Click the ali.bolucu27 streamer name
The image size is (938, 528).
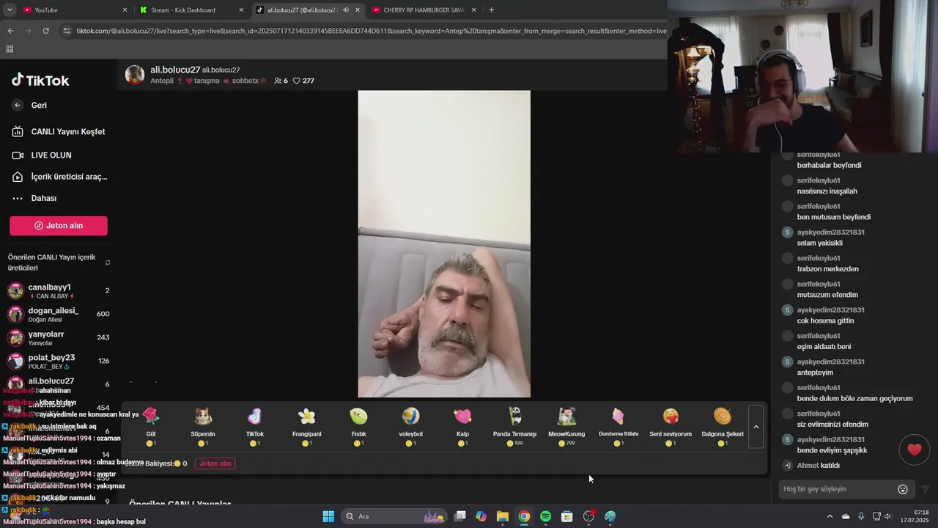pos(175,70)
